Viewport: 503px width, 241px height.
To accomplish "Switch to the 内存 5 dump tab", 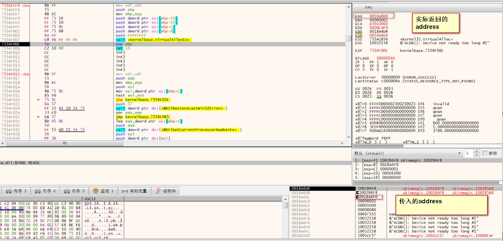I will click(74, 191).
